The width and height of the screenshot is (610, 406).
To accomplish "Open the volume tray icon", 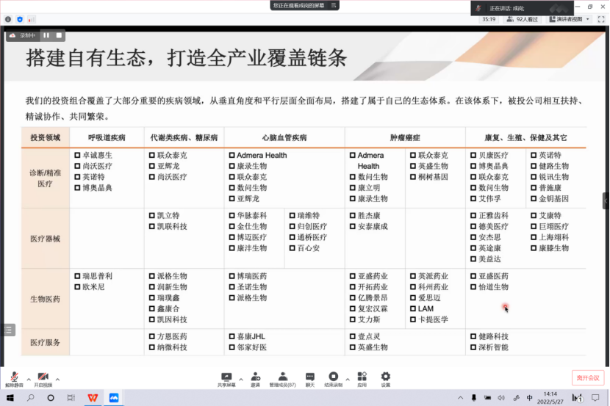I will point(501,398).
